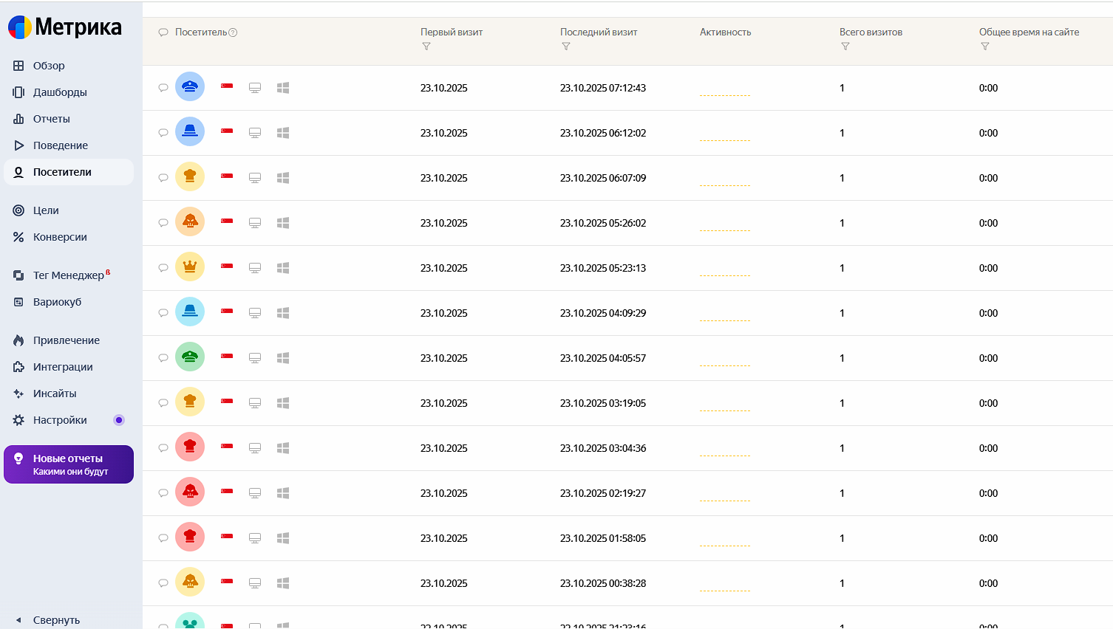
Task: Open filter for Общее время на сайте
Action: tap(985, 47)
